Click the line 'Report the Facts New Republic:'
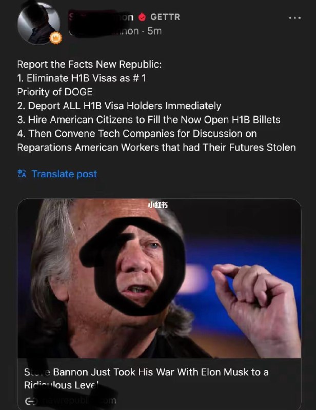The height and width of the screenshot is (410, 316). coord(89,65)
